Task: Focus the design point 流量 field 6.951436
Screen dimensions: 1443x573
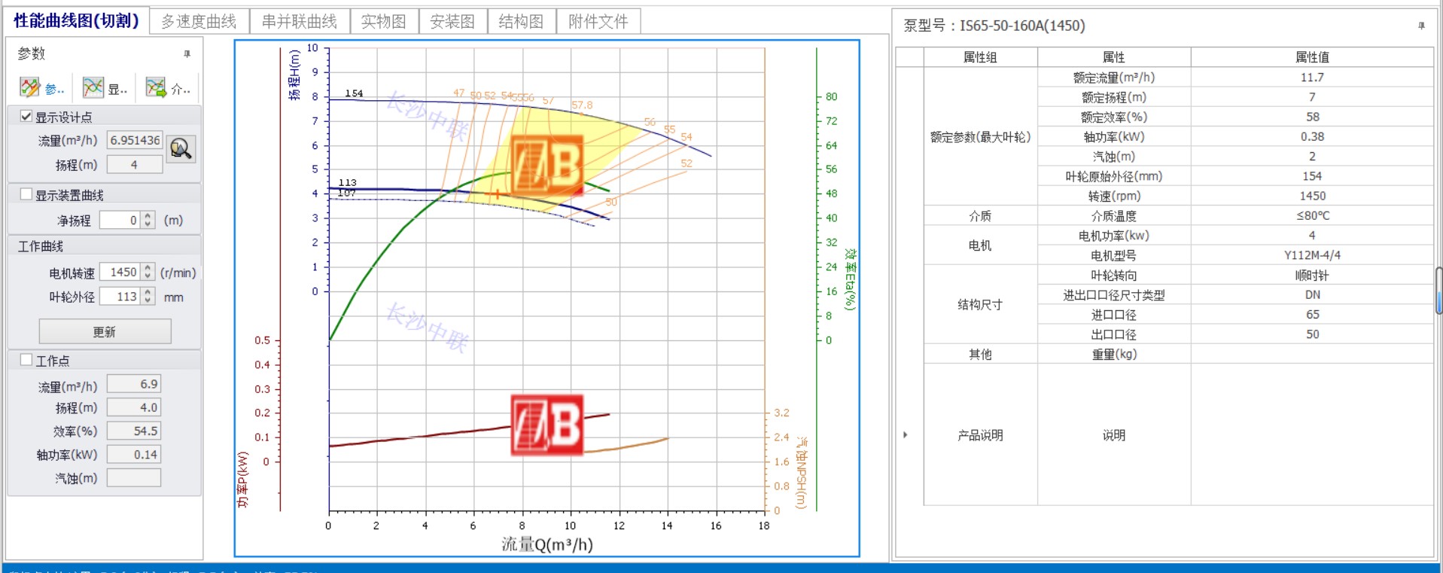Action: [135, 140]
